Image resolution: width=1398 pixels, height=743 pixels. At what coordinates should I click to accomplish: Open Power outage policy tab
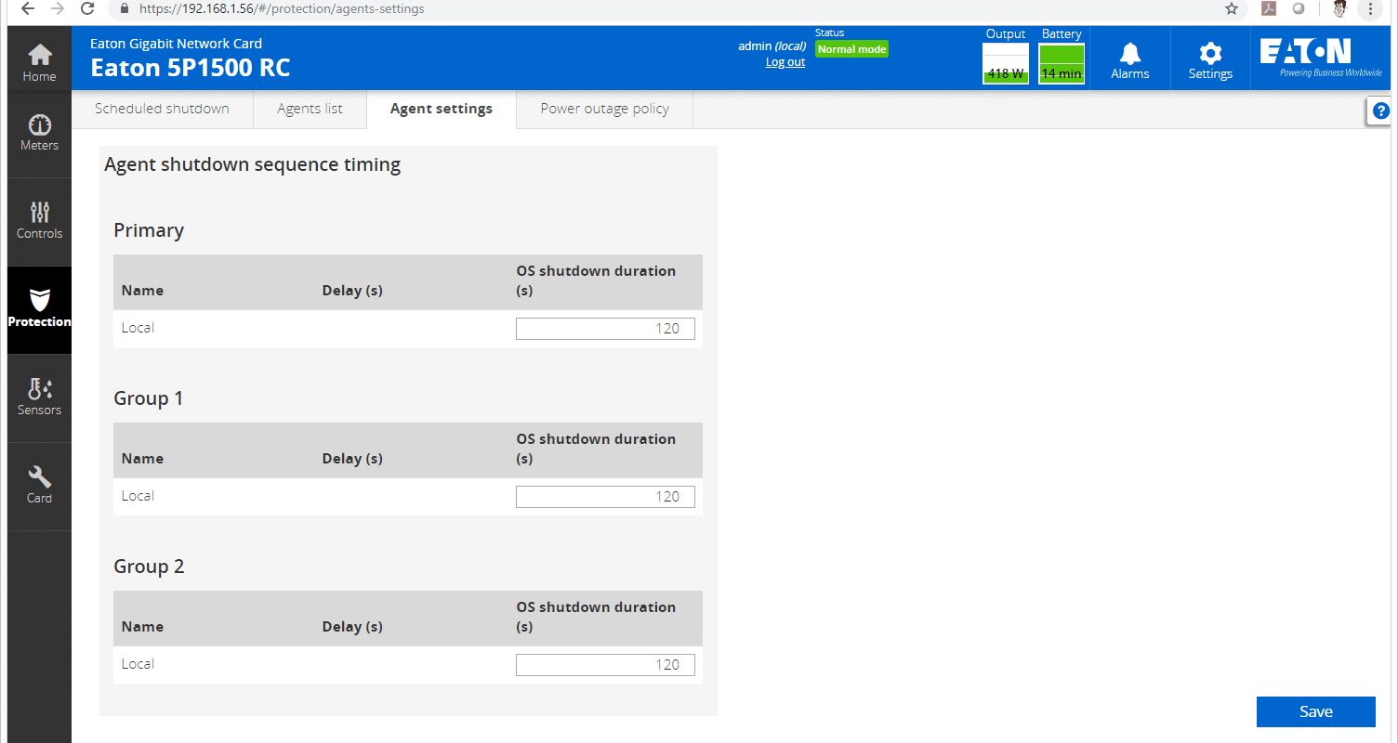[x=605, y=109]
